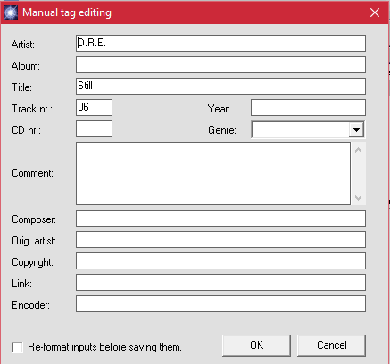The width and height of the screenshot is (390, 364).
Task: Click the empty CD nr. field
Action: pos(94,128)
